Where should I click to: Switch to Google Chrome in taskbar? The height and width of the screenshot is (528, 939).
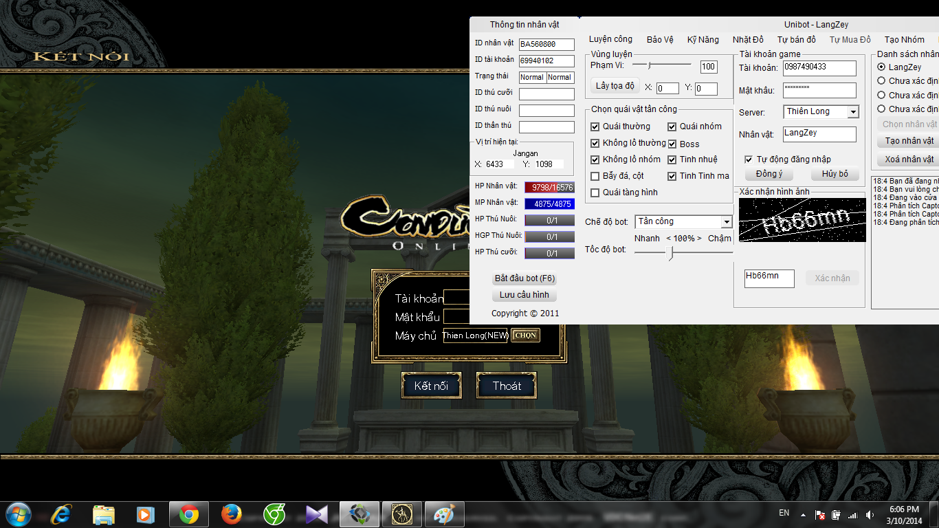pos(189,514)
